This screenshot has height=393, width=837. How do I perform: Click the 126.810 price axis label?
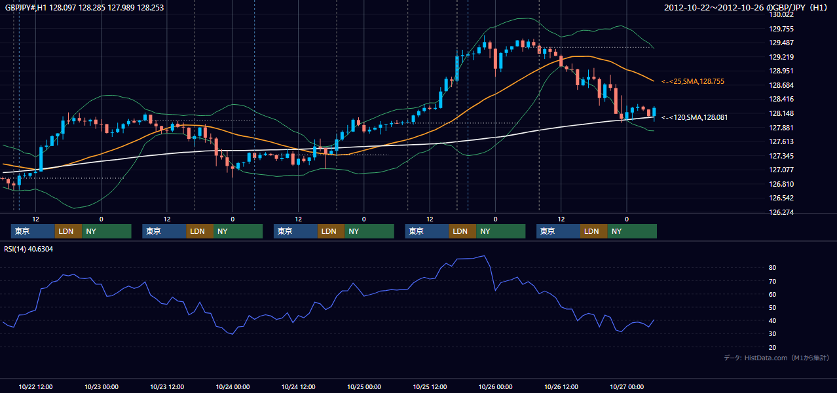[782, 184]
